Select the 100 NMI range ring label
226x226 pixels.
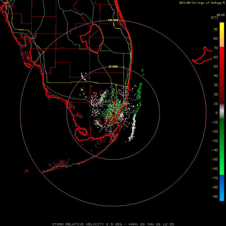point(113,20)
